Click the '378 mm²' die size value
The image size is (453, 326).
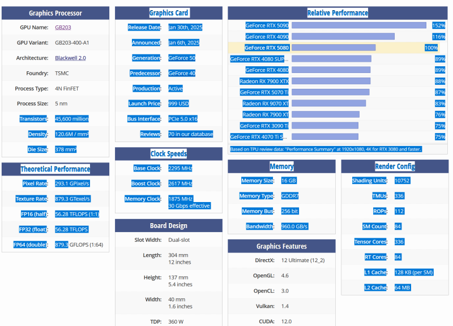coord(66,149)
